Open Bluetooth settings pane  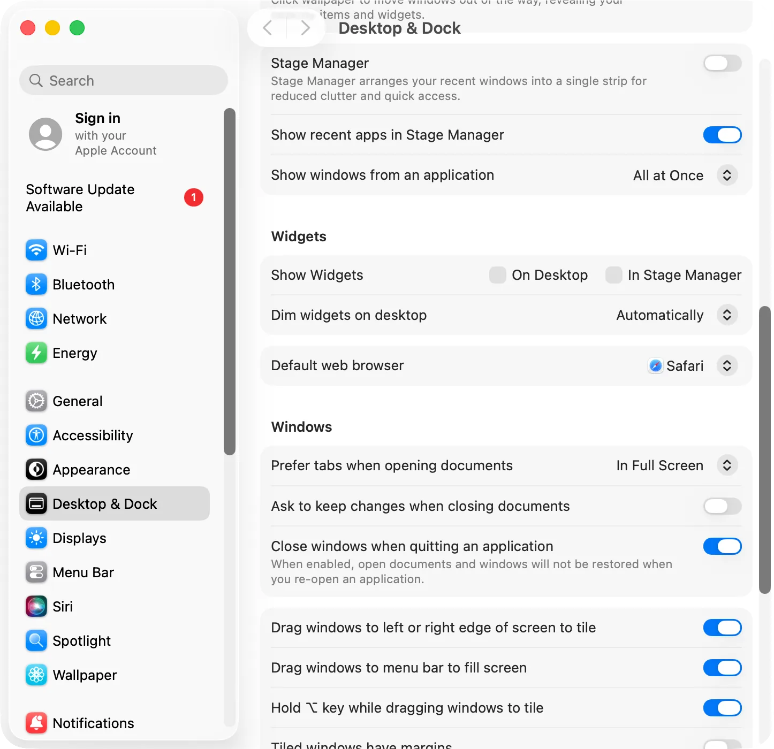tap(115, 284)
